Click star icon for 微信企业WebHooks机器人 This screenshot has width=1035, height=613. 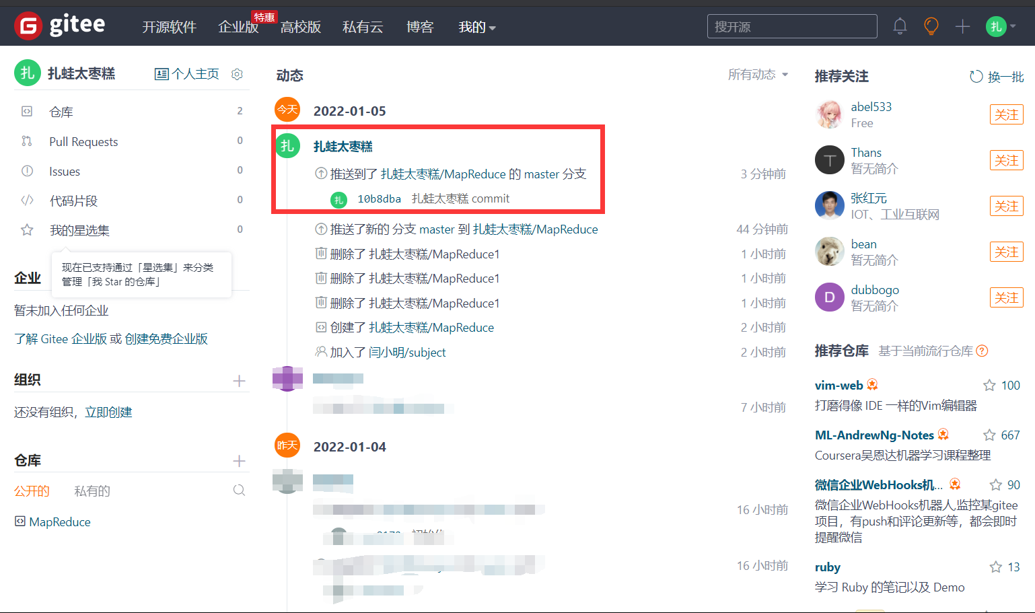(x=996, y=485)
